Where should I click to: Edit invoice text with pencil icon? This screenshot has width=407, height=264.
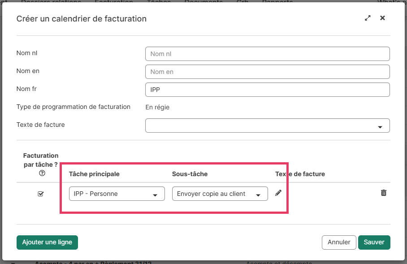pos(278,193)
